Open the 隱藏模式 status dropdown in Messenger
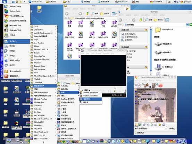The height and width of the screenshot is (144, 192). (140, 133)
